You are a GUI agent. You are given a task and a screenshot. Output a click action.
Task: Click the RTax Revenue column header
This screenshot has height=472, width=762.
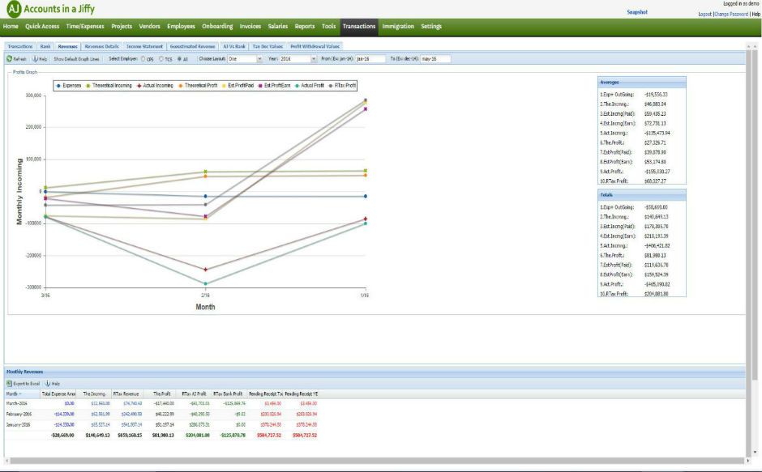point(127,393)
